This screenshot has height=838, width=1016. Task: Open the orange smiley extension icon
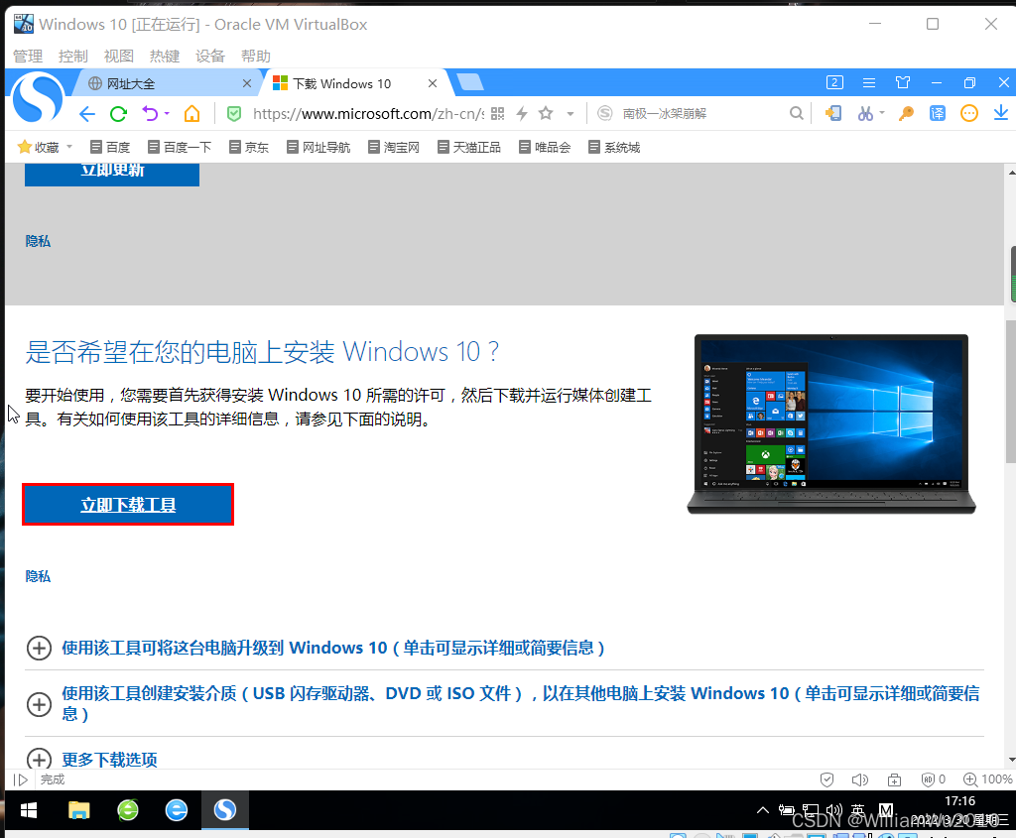[x=969, y=114]
